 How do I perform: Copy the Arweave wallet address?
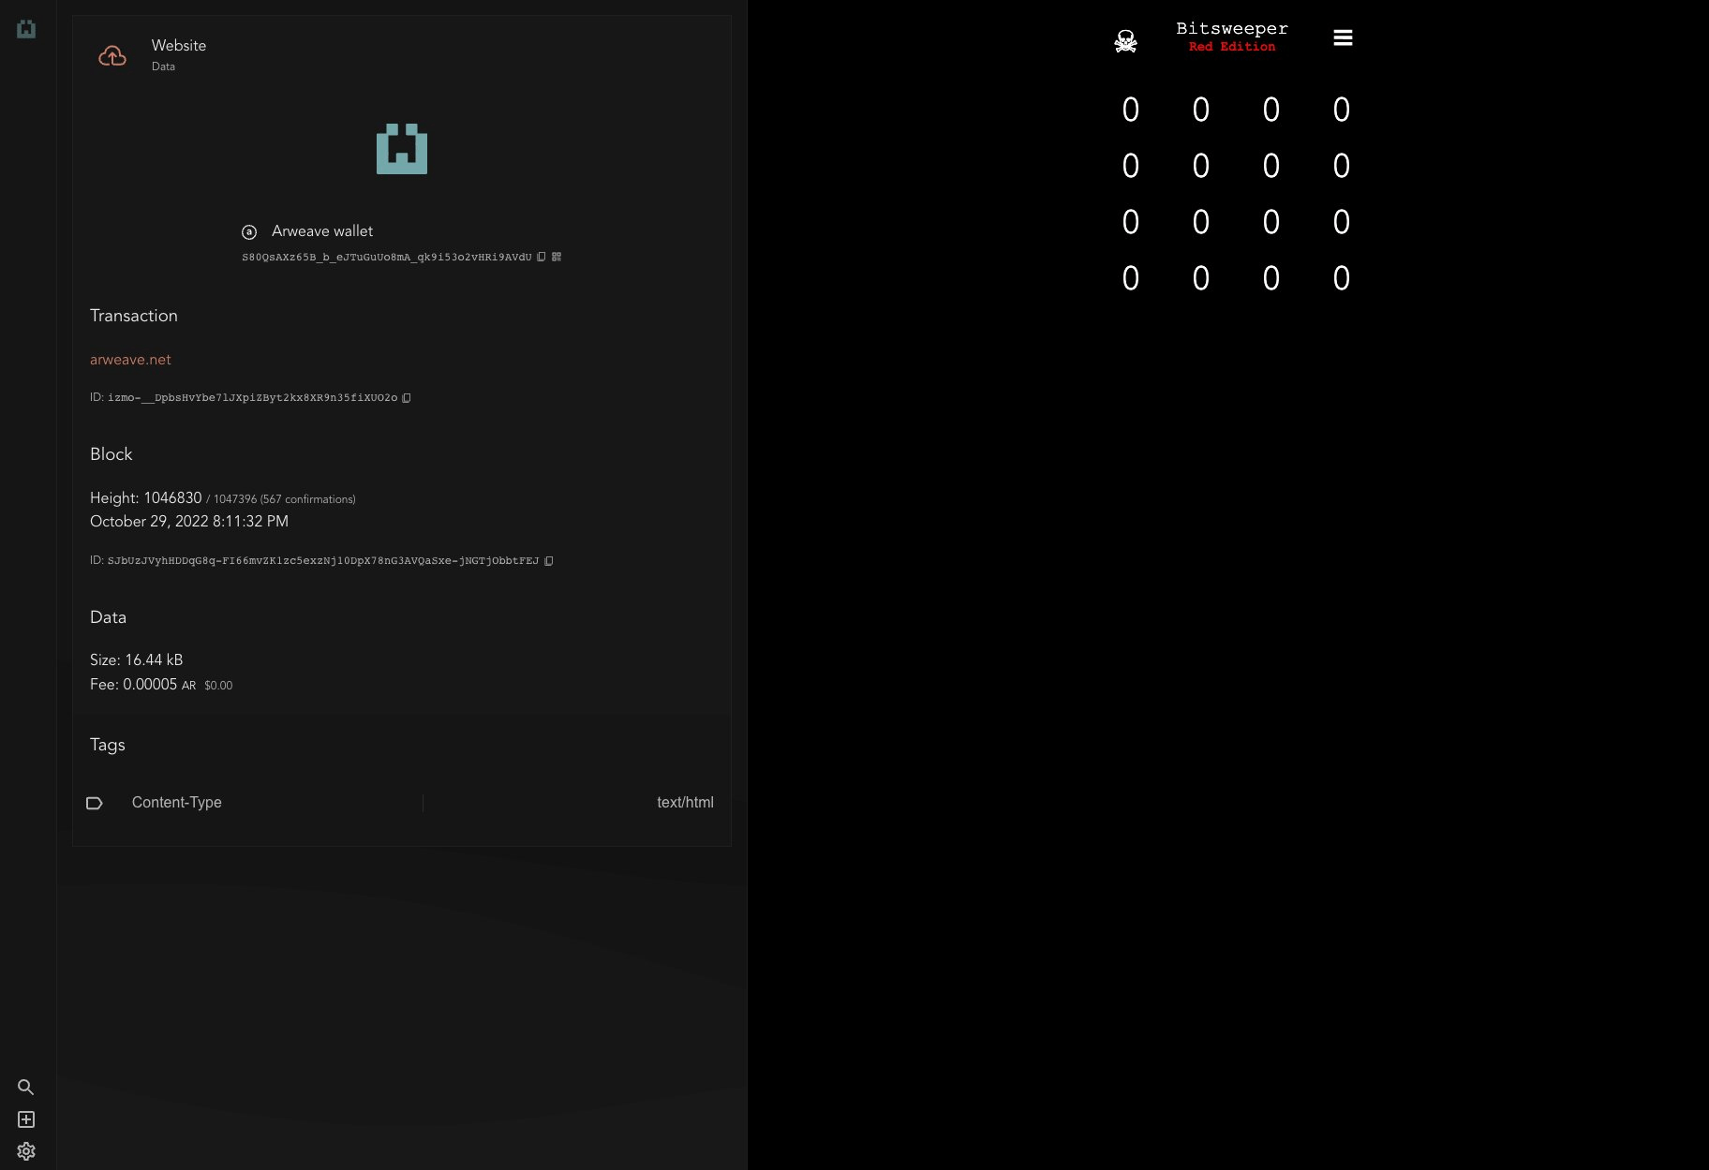[x=542, y=257]
